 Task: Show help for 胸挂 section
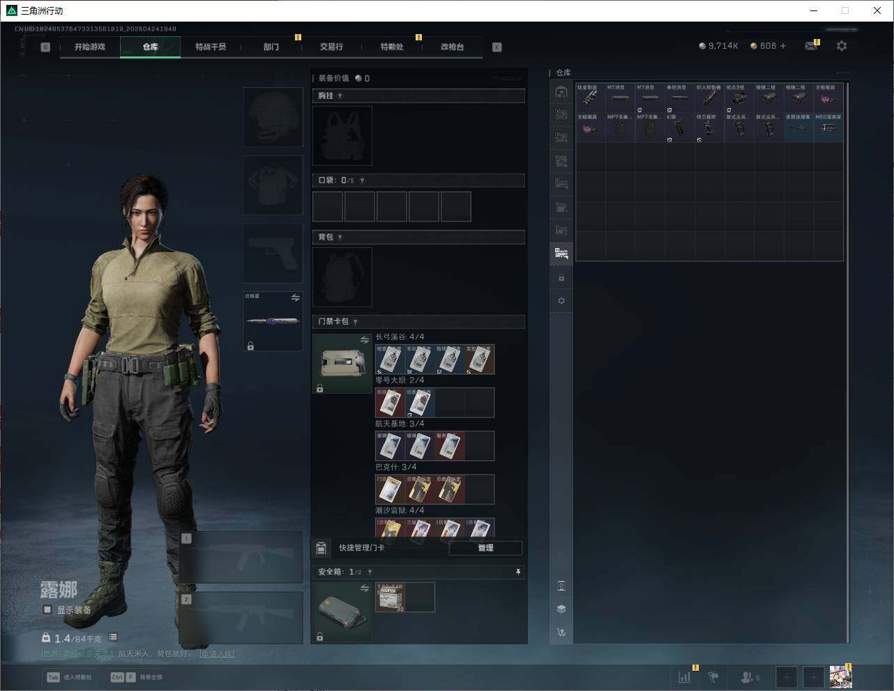pyautogui.click(x=340, y=96)
